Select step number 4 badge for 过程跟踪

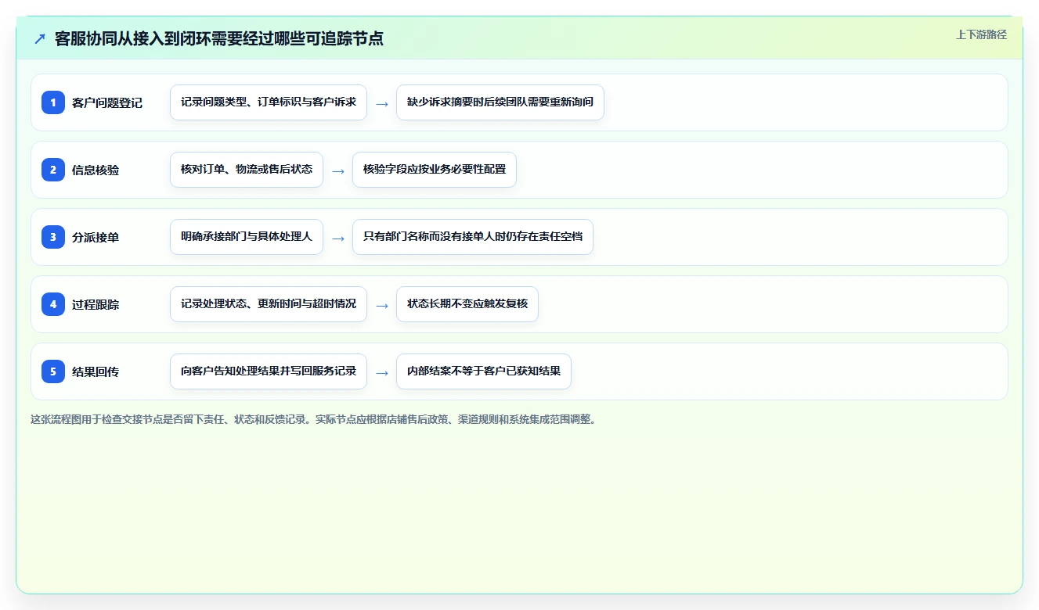click(x=53, y=304)
